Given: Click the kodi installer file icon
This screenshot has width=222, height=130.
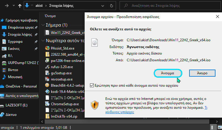Looking at the screenshot, I should pyautogui.click(x=47, y=92).
